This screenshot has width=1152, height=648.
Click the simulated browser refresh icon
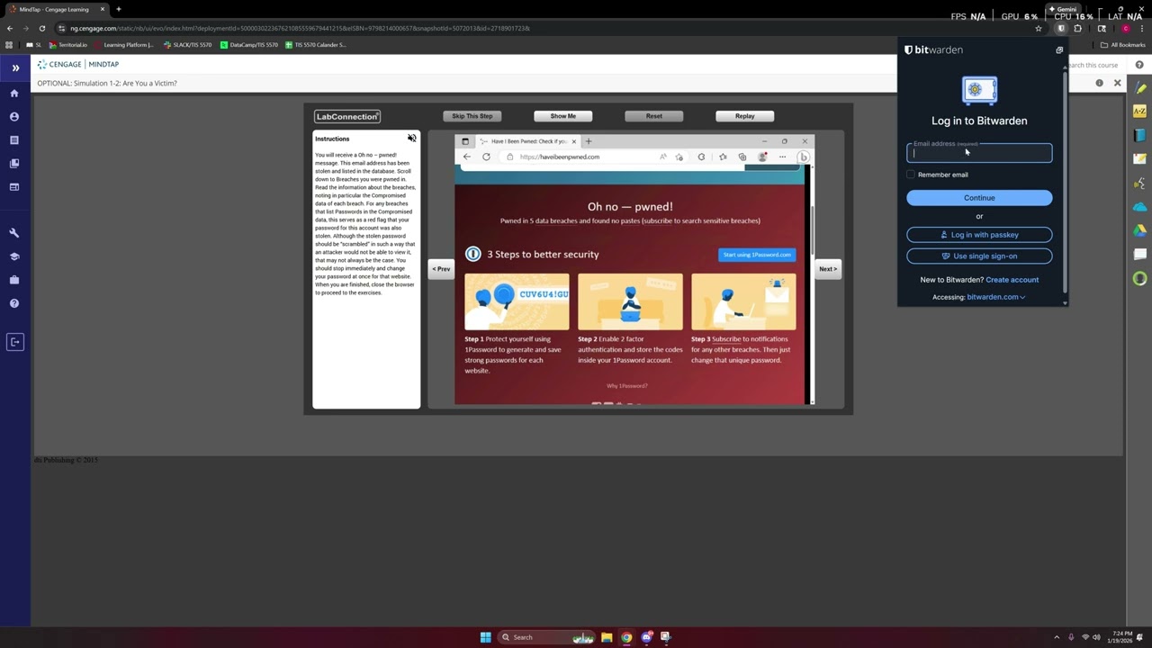486,157
